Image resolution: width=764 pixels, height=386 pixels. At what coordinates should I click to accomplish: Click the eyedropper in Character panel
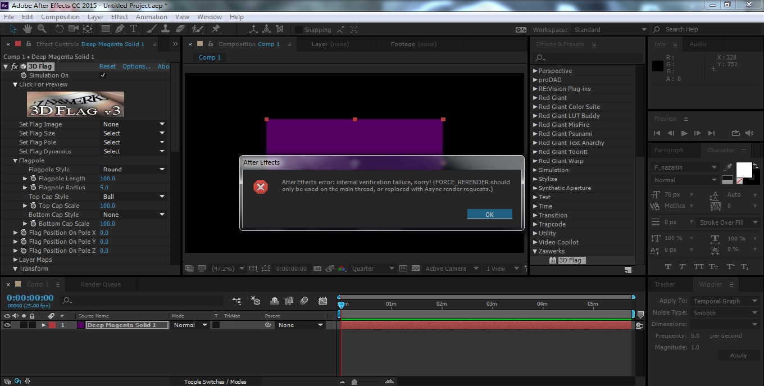(727, 167)
